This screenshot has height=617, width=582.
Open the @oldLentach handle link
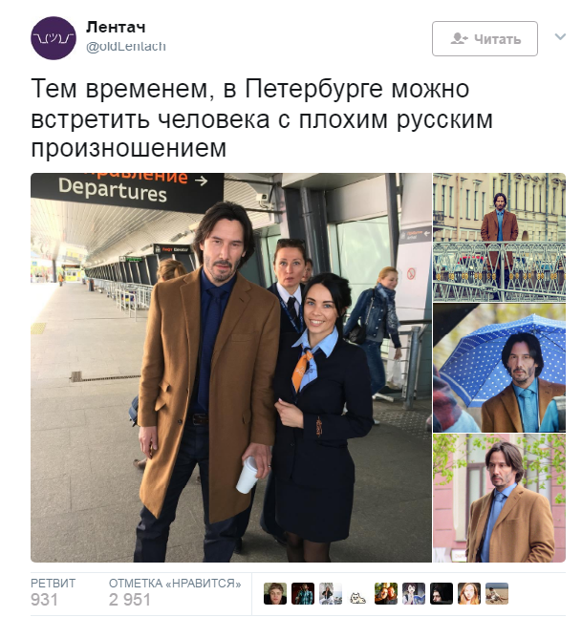click(126, 47)
